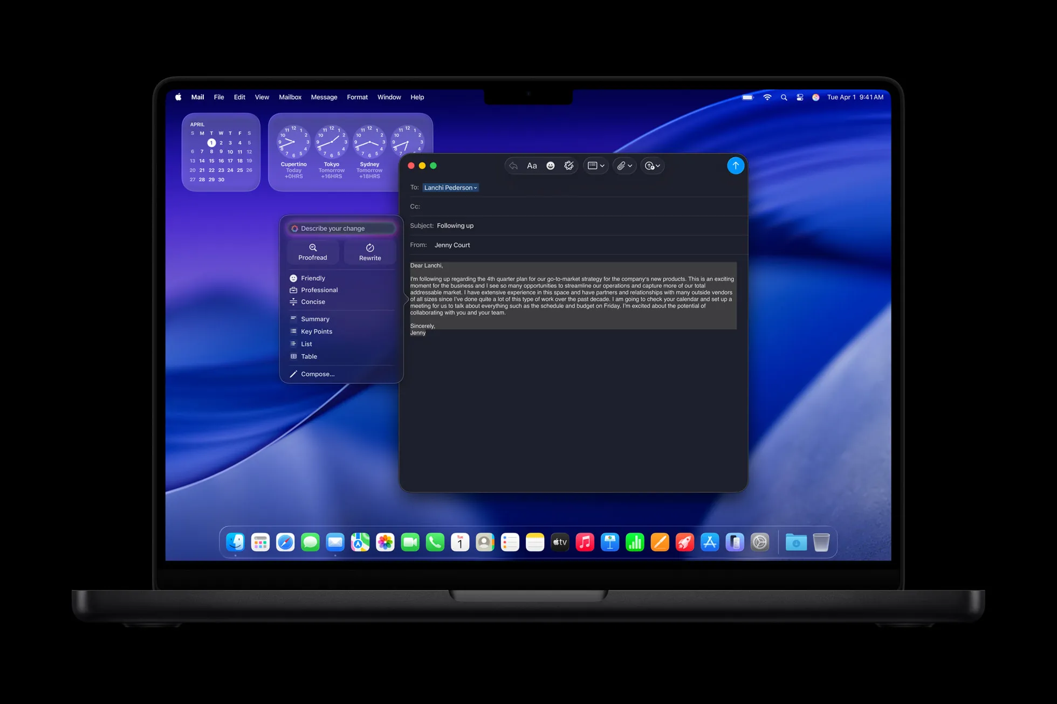Send the email with the blue arrow button

[736, 165]
